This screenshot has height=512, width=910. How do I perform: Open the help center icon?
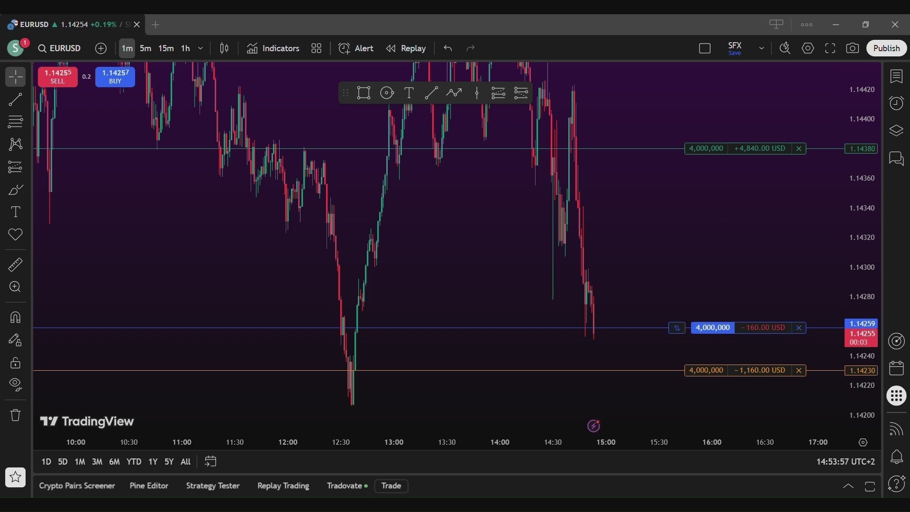point(896,484)
